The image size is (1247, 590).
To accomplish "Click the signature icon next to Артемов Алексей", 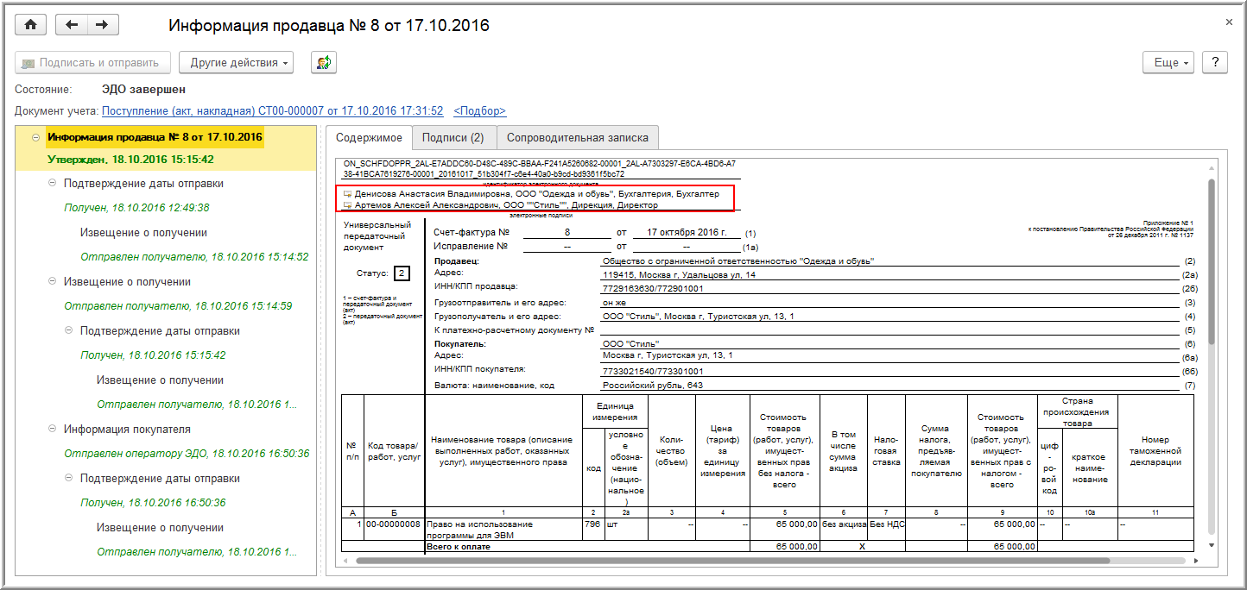I will click(x=347, y=205).
